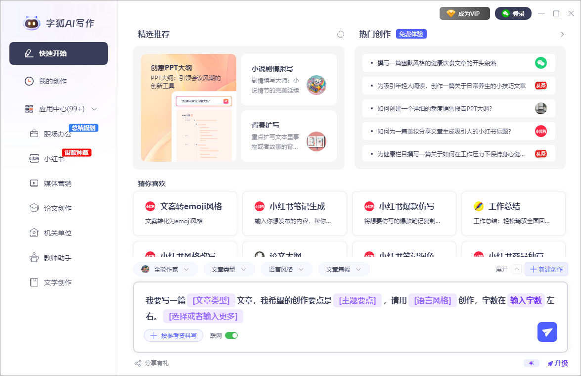The width and height of the screenshot is (581, 376).
Task: Open the 全能作家 dropdown
Action: [165, 269]
